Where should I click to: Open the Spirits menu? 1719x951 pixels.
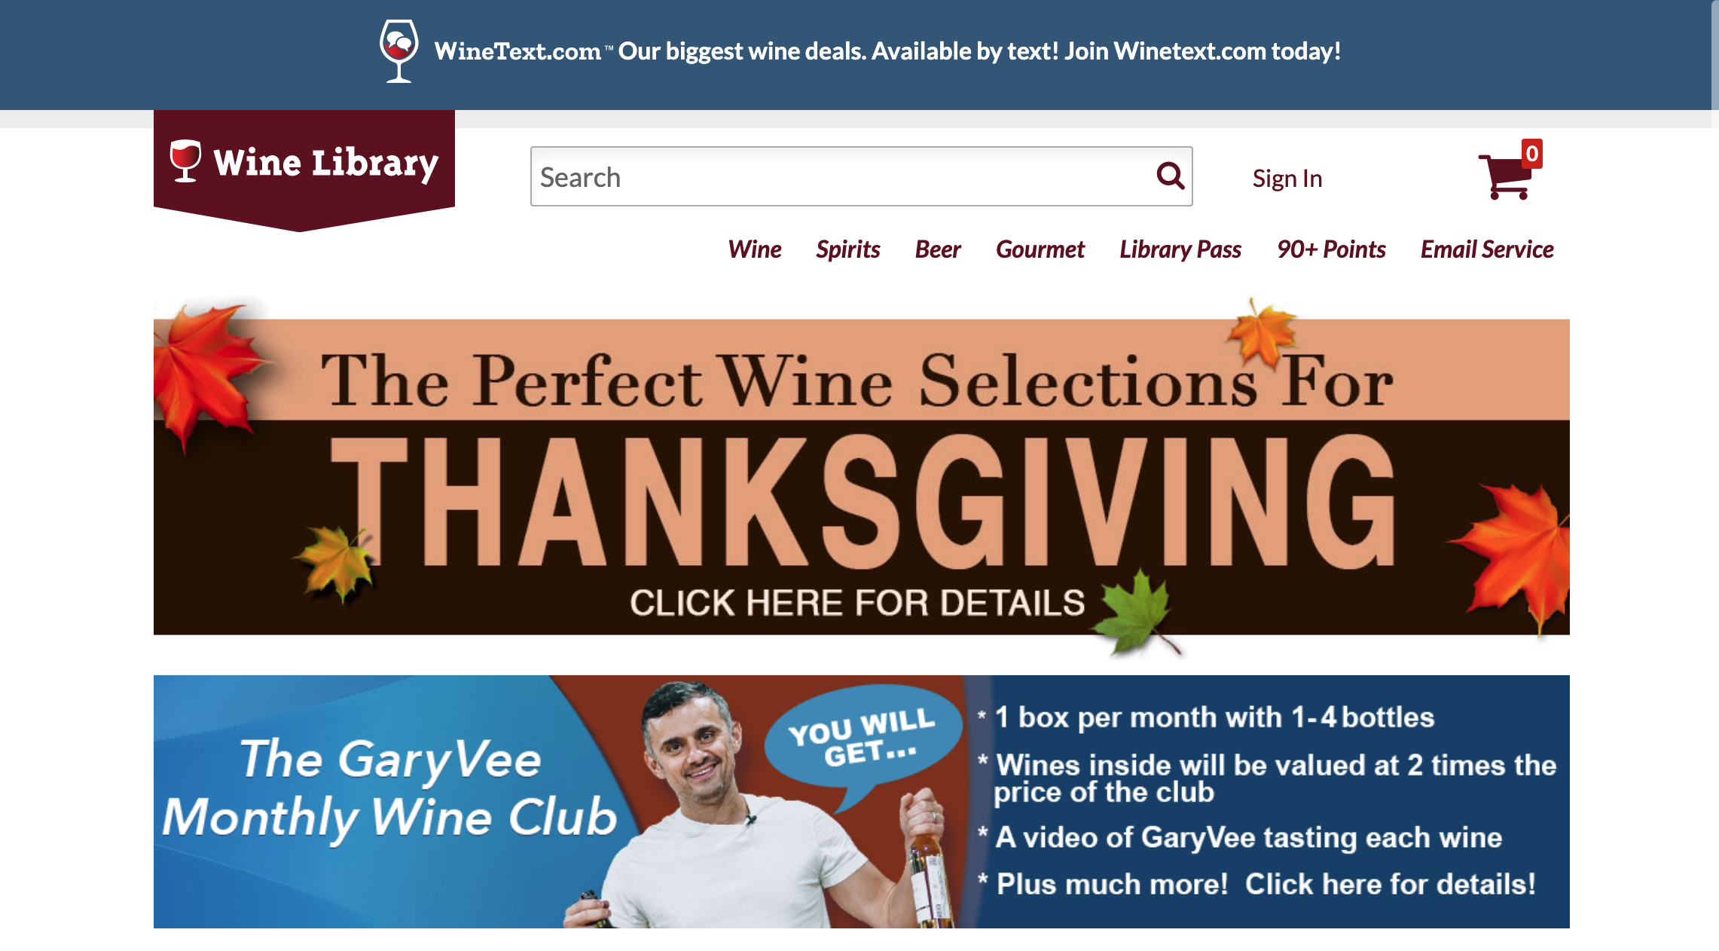click(x=847, y=249)
